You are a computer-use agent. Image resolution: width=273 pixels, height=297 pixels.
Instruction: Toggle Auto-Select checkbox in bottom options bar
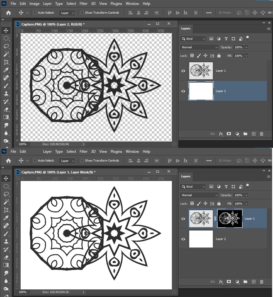point(35,160)
